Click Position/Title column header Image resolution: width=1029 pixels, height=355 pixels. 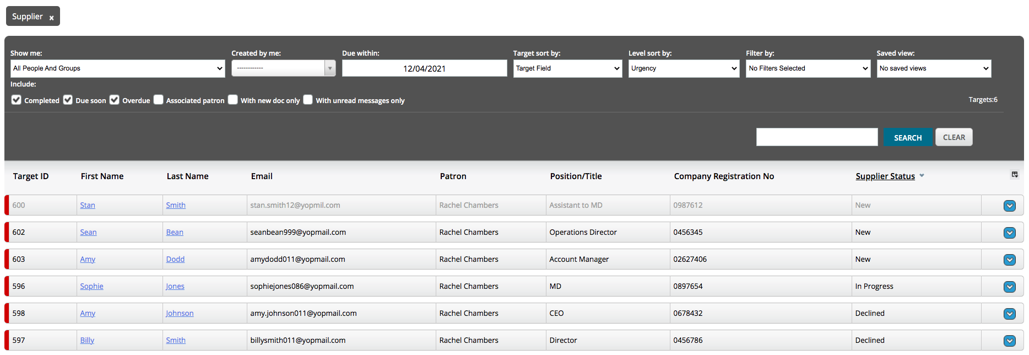click(x=576, y=176)
